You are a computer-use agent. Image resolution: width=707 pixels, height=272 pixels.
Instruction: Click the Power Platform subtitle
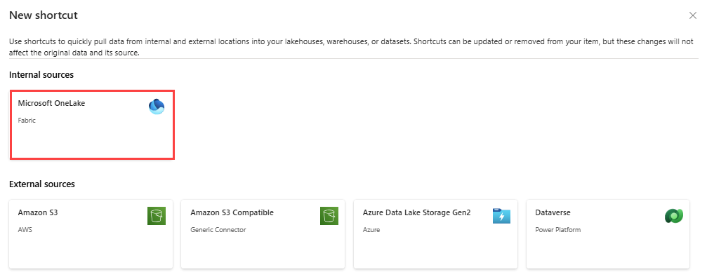(557, 230)
